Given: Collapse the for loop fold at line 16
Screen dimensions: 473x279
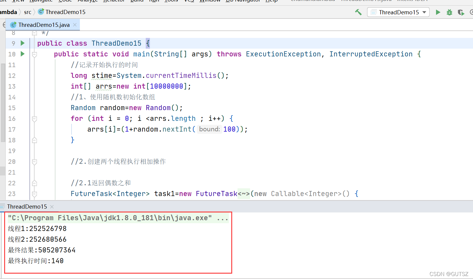Looking at the screenshot, I should pos(35,119).
